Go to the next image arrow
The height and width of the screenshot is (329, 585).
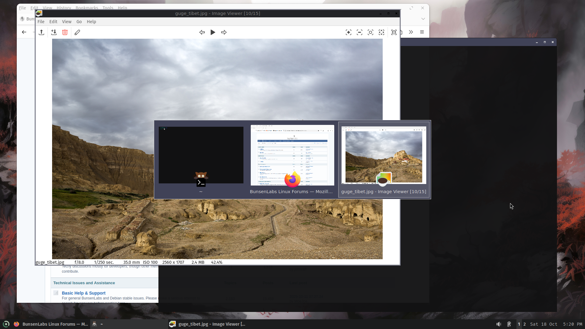[x=224, y=32]
